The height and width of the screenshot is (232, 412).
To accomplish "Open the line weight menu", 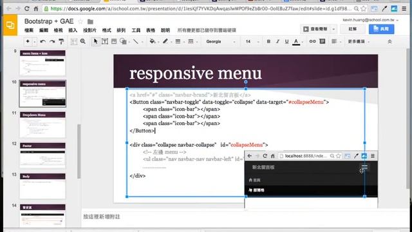I will click(x=178, y=41).
